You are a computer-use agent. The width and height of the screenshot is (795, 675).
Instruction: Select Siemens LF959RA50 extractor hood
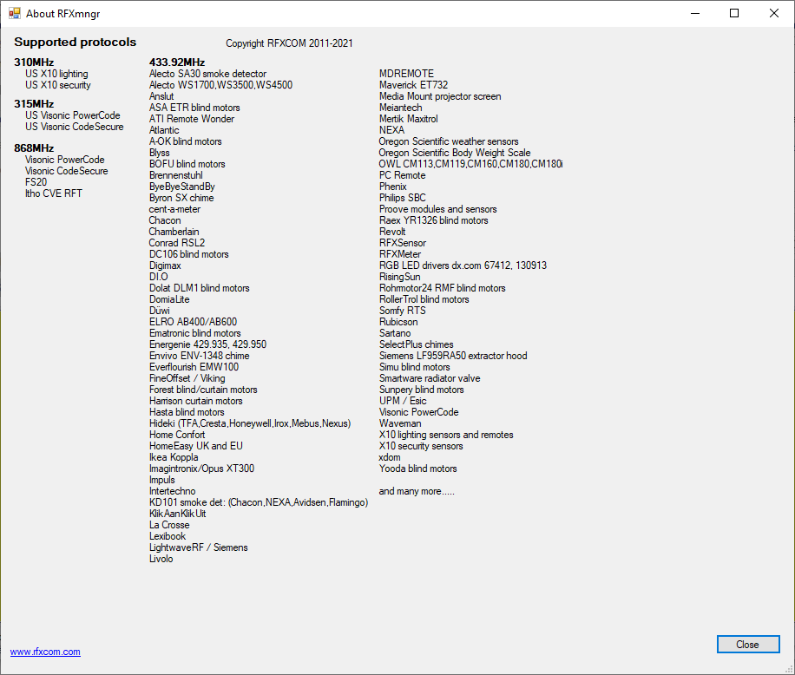[453, 356]
